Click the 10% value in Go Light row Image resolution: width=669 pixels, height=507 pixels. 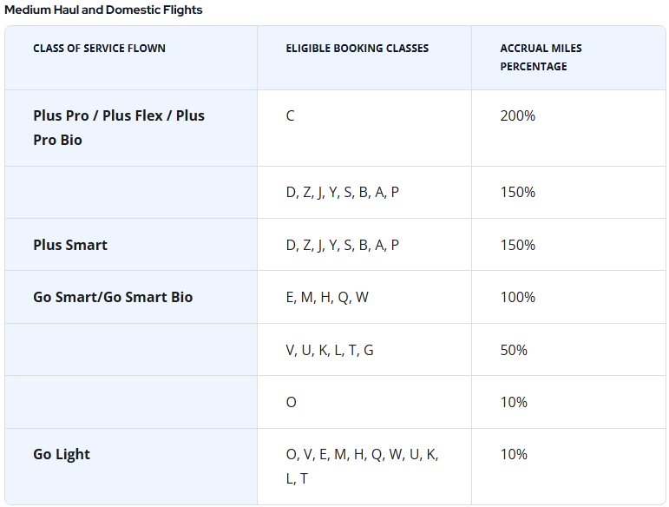tap(514, 454)
